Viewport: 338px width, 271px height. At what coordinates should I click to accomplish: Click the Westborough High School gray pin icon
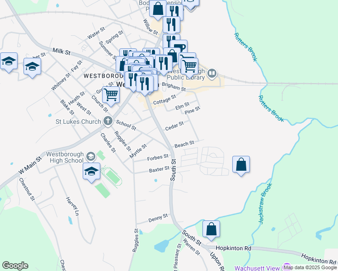coord(91,156)
